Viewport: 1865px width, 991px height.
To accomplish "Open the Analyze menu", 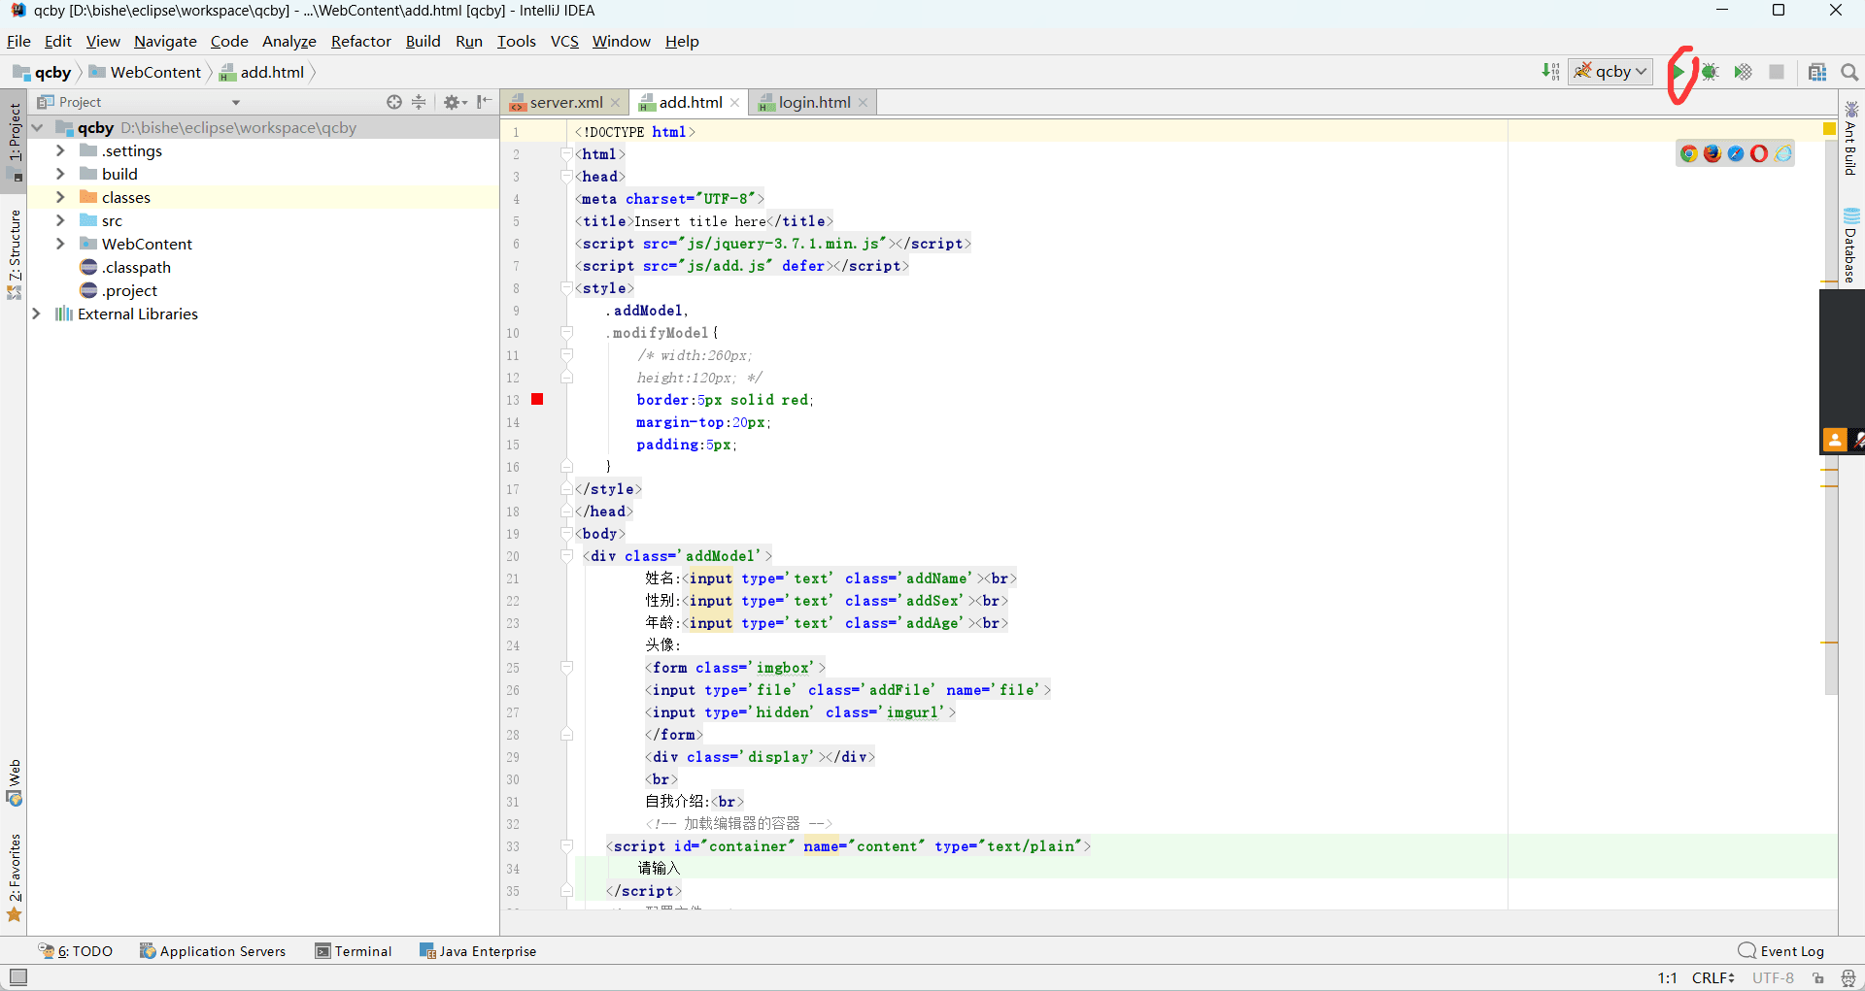I will [x=289, y=41].
